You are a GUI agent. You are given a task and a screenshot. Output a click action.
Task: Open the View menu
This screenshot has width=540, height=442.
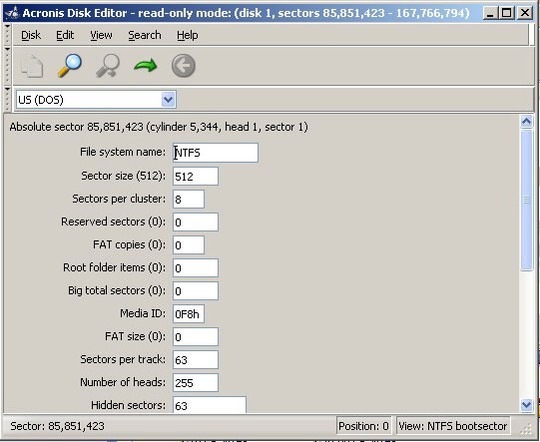click(101, 35)
